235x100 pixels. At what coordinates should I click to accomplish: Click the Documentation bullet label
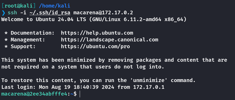tap(32, 33)
